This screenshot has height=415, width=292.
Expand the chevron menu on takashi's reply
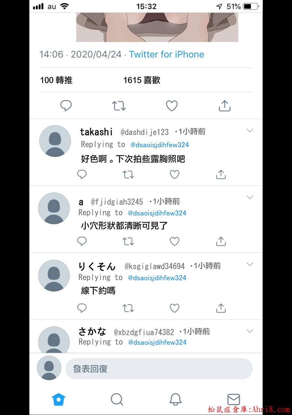249,131
